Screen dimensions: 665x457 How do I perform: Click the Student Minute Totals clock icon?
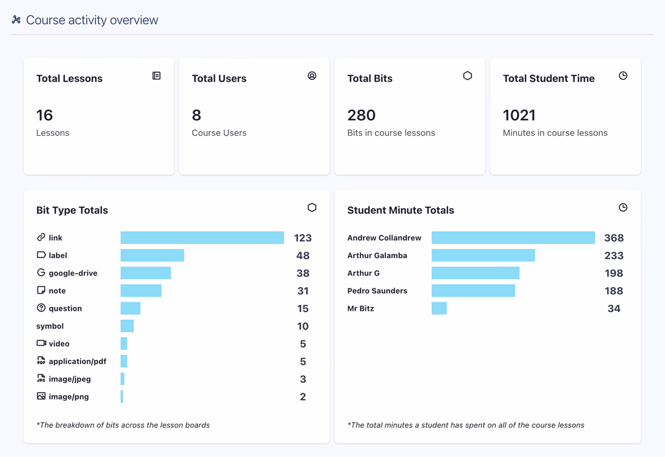tap(623, 207)
